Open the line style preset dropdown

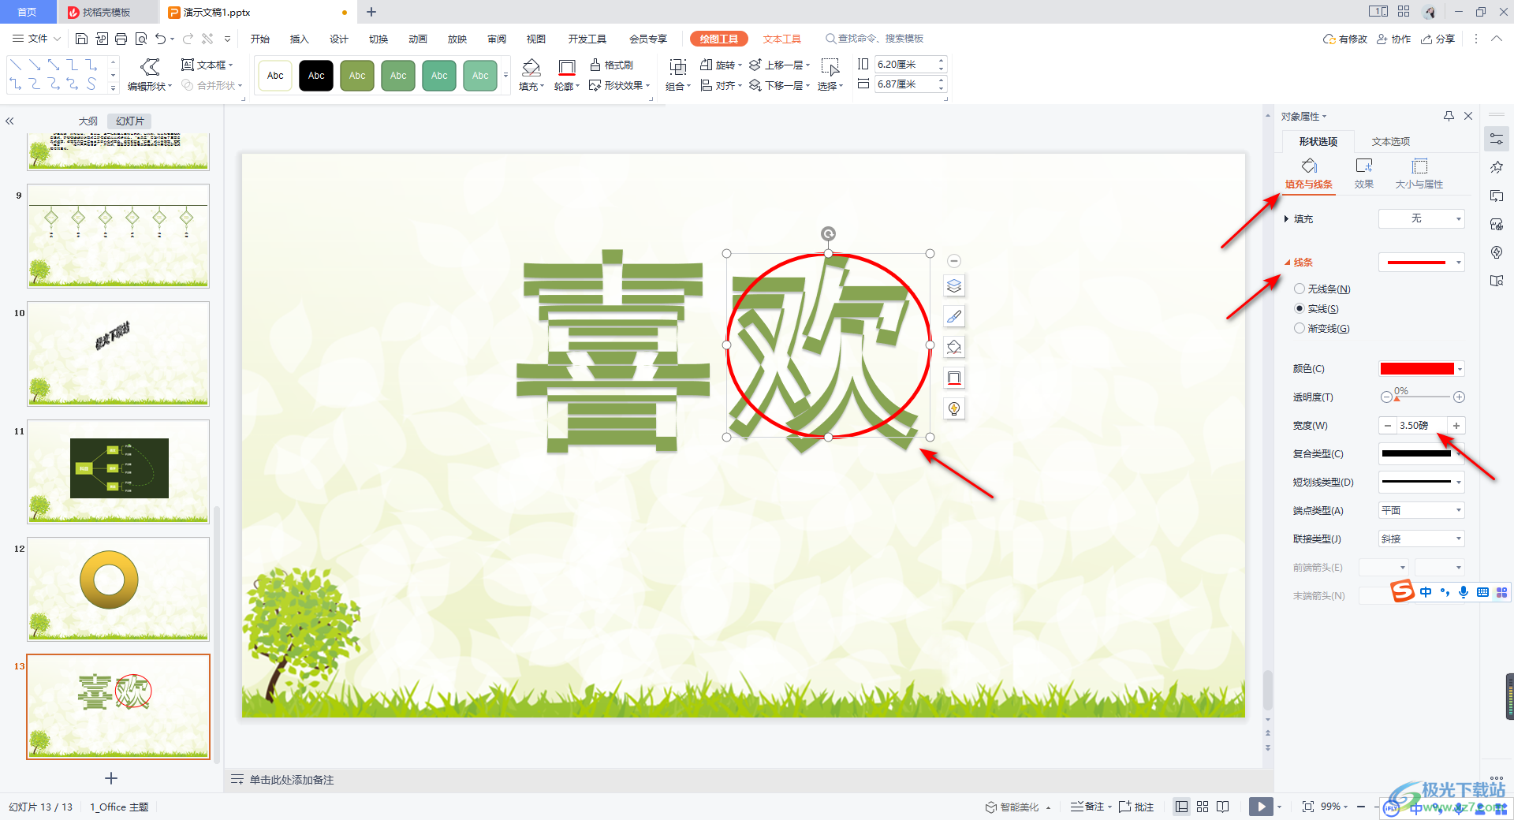[1421, 262]
